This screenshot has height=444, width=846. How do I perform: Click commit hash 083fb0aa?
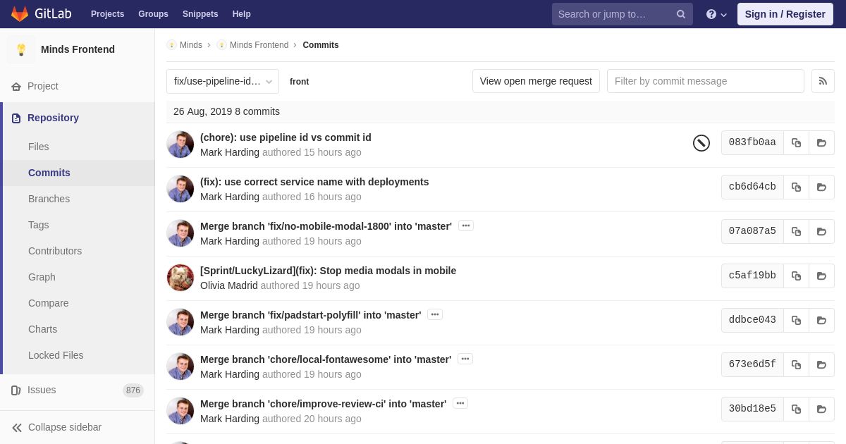pyautogui.click(x=752, y=142)
